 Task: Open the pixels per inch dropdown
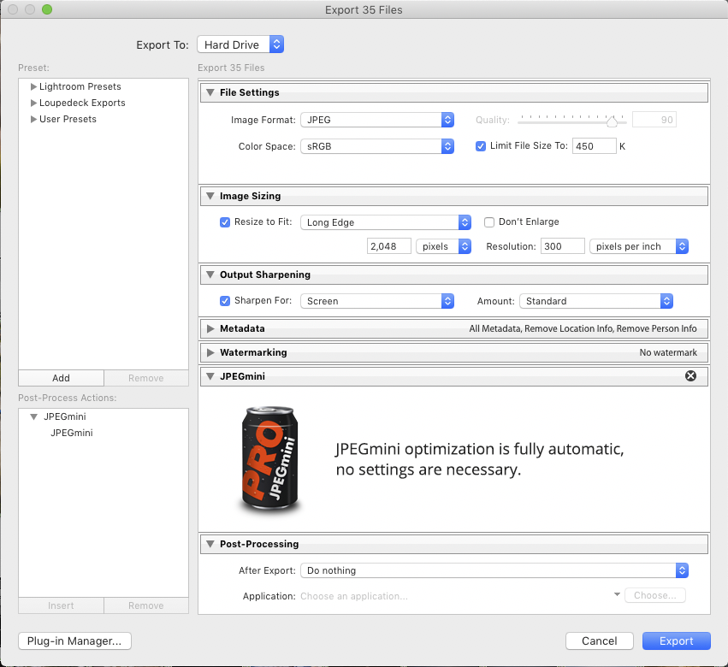click(x=639, y=246)
